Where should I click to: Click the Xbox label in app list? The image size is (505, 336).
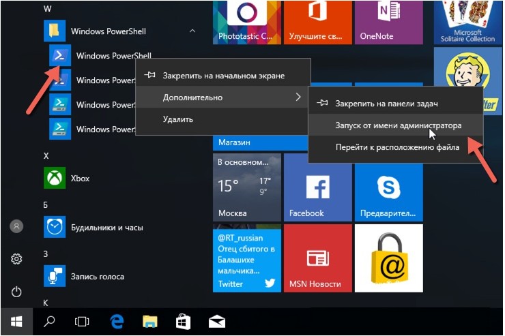(80, 178)
